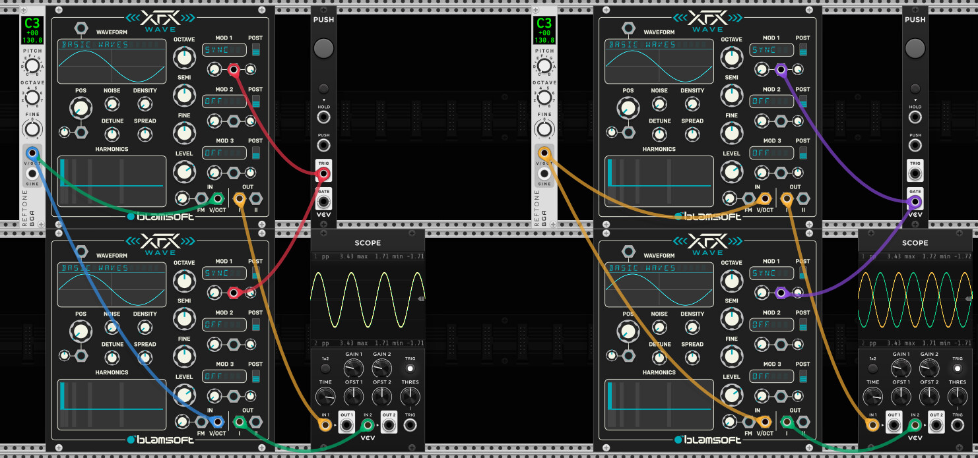978x458 pixels.
Task: Select HOLD input jack on left PUSH module
Action: (x=323, y=117)
